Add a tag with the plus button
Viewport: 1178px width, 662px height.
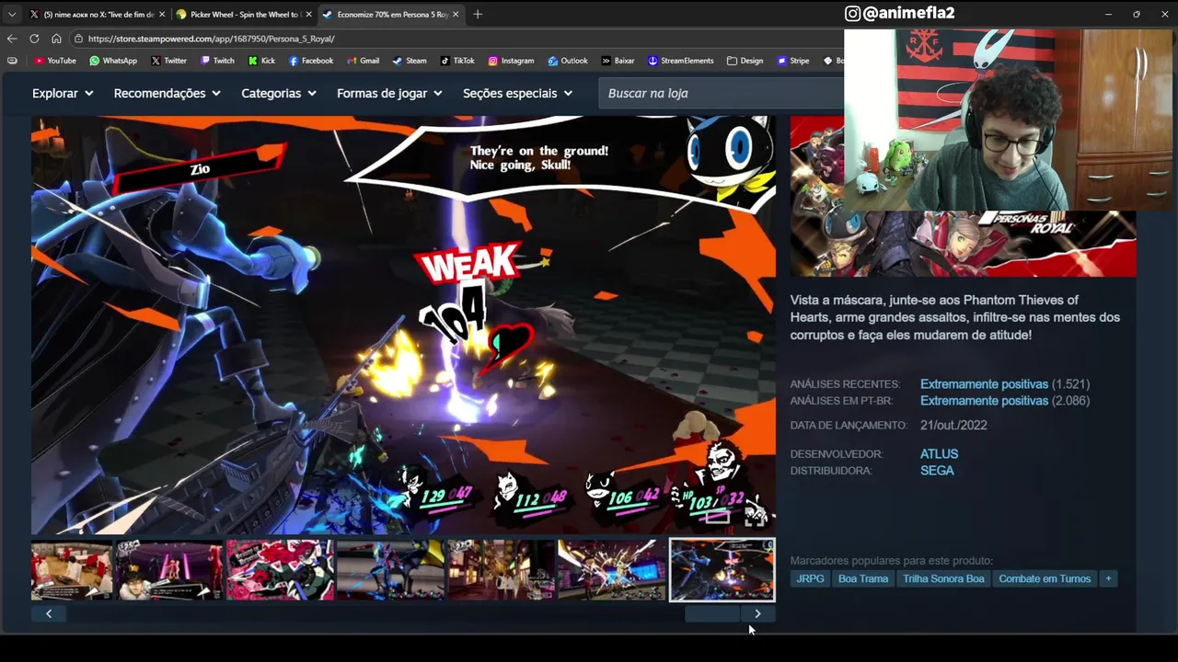point(1108,578)
